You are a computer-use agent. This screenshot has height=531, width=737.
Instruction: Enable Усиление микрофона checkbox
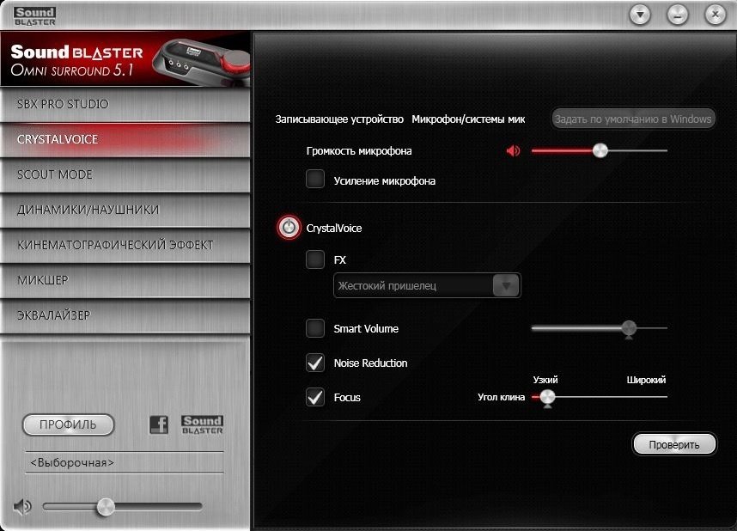coord(315,180)
